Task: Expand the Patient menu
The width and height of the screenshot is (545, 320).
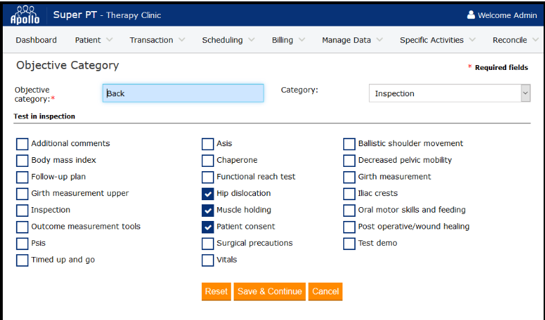Action: pos(94,40)
